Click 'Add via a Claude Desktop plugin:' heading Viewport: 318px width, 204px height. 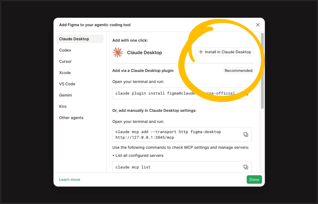click(x=143, y=71)
